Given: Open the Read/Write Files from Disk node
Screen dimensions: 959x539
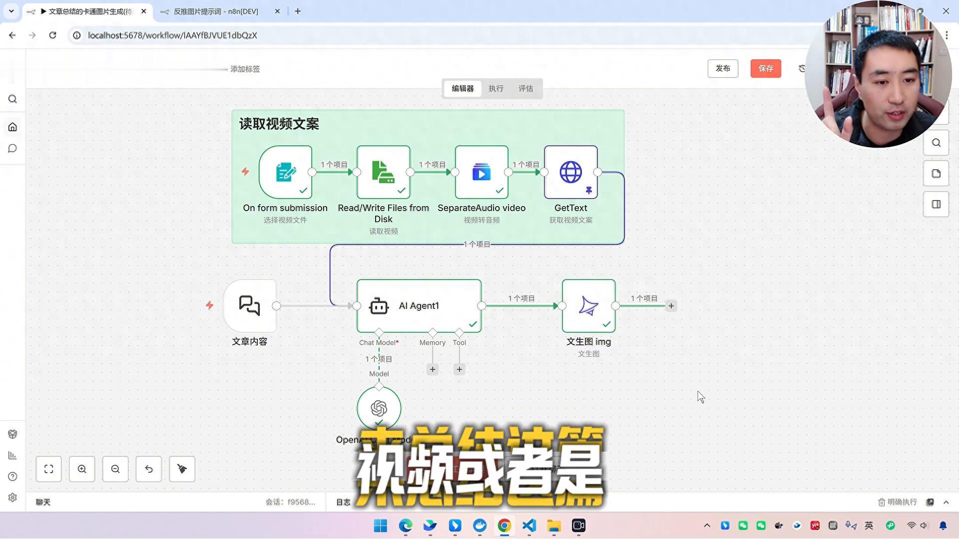Looking at the screenshot, I should (x=383, y=172).
